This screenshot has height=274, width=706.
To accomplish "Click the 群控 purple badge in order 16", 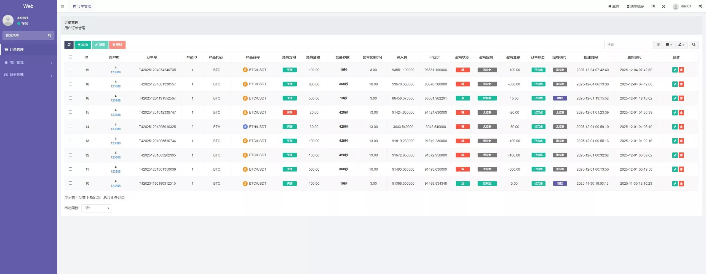I will (x=560, y=98).
